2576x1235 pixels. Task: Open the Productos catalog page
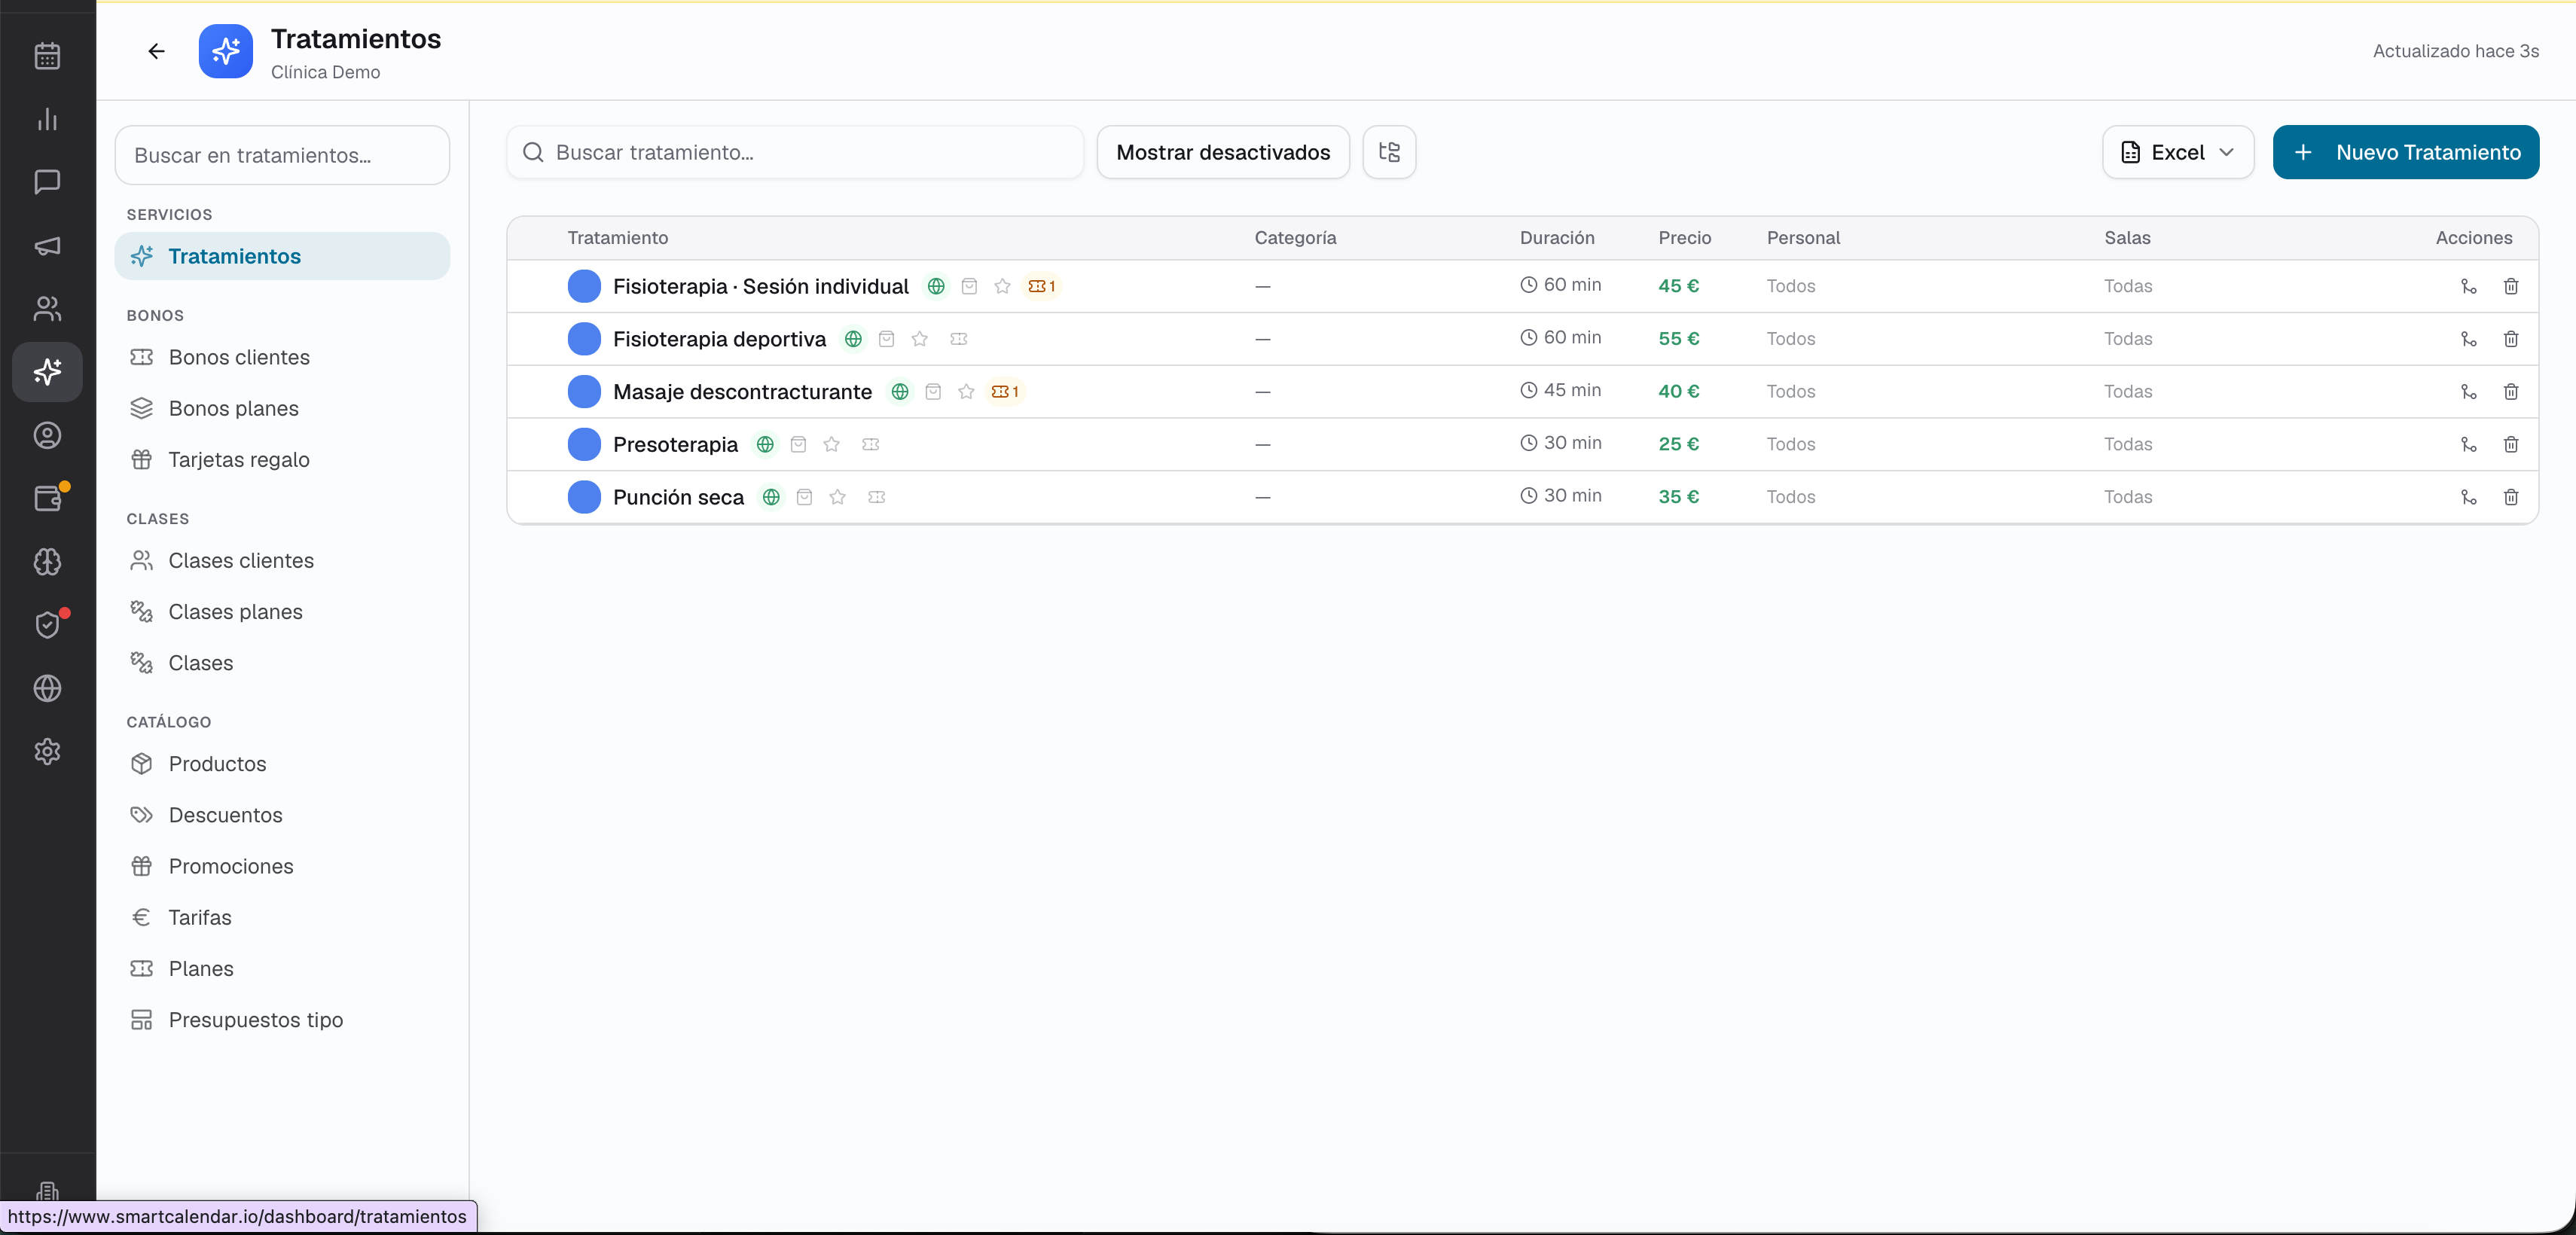pyautogui.click(x=282, y=764)
